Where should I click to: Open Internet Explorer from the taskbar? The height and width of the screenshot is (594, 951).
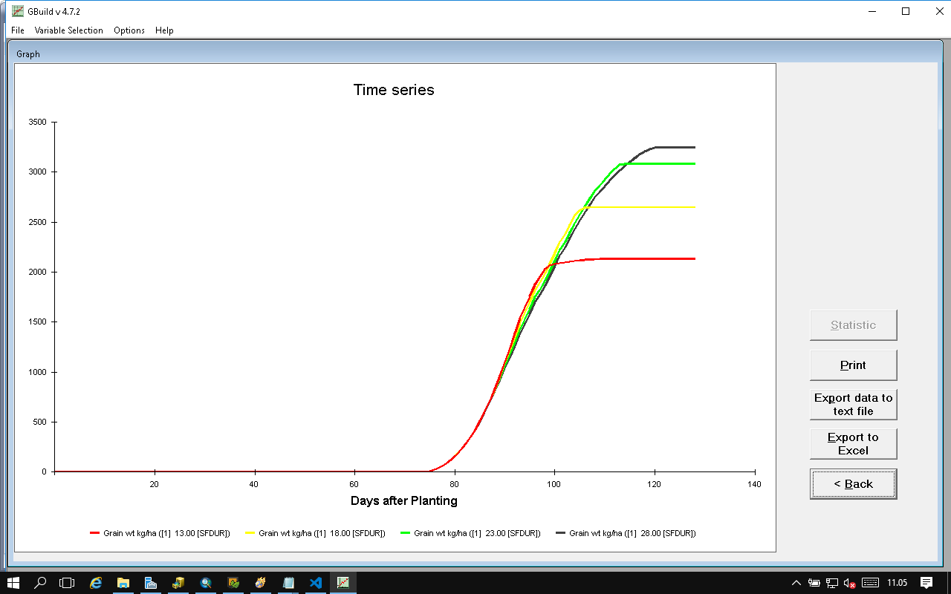[96, 583]
